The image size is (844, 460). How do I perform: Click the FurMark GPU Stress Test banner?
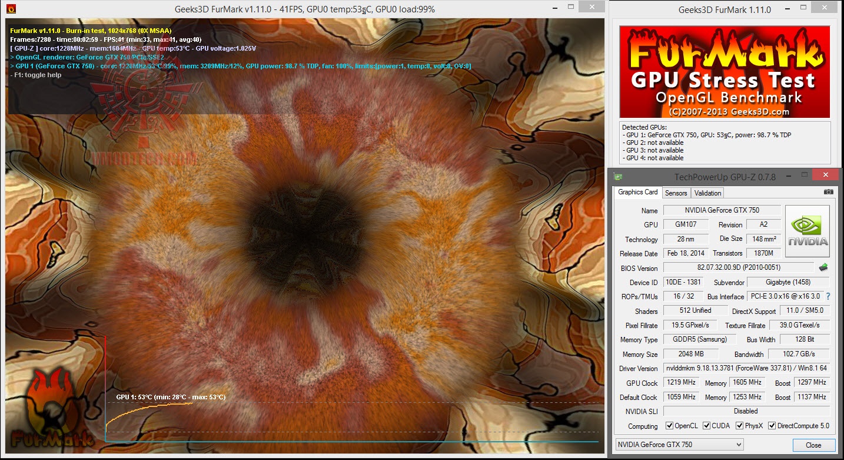point(725,71)
